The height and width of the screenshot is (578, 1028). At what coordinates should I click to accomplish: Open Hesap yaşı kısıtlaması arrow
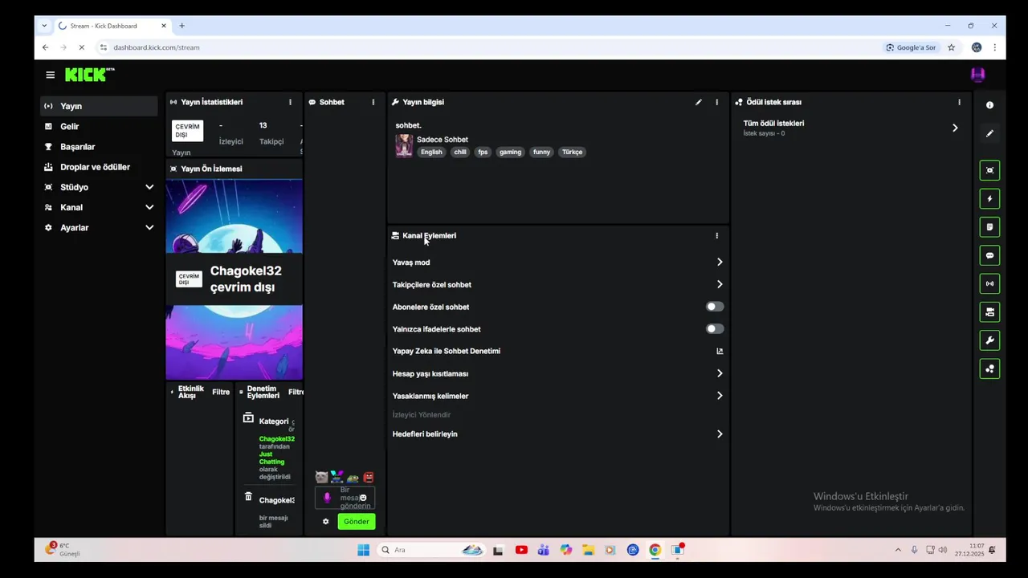click(720, 373)
